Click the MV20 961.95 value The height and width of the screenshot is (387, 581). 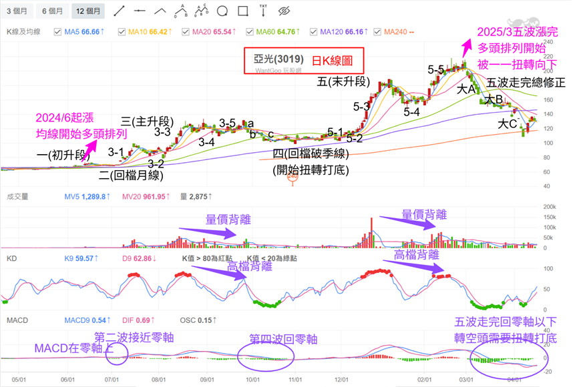tap(146, 197)
